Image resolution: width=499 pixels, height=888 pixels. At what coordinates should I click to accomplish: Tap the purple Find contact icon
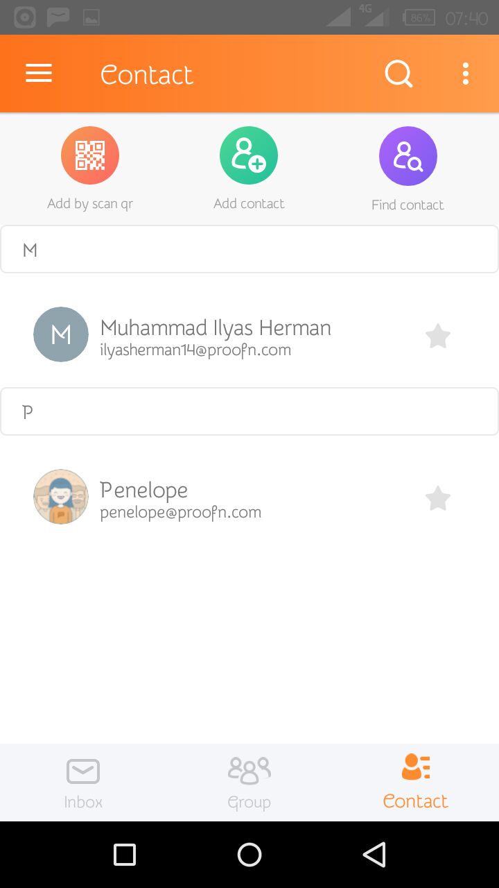pos(408,156)
